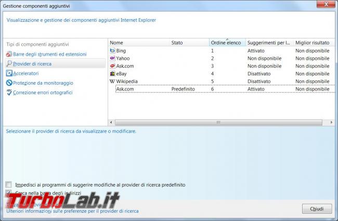Select the Wikipedia provider row
Viewport: 338px width, 221px height.
222,81
